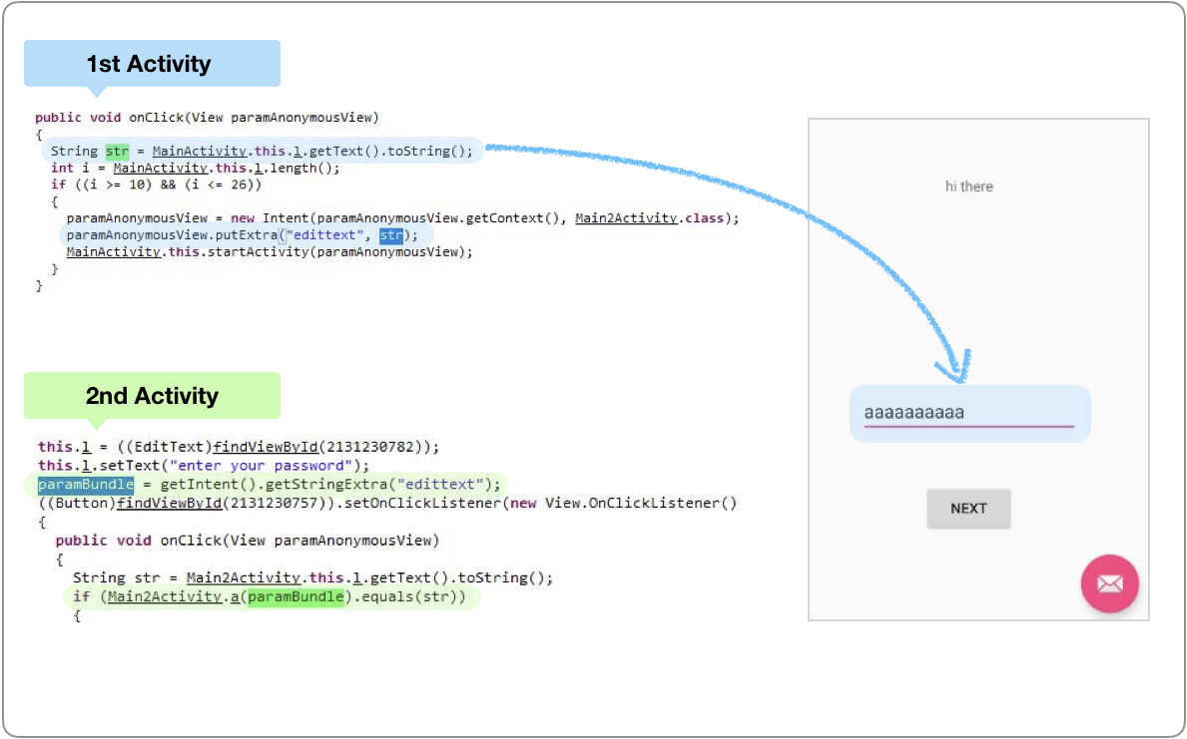Viewport: 1187px width, 739px height.
Task: Select the "2nd Activity" callout label
Action: click(x=151, y=396)
